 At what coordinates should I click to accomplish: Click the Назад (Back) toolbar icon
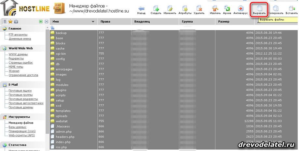click(141, 9)
